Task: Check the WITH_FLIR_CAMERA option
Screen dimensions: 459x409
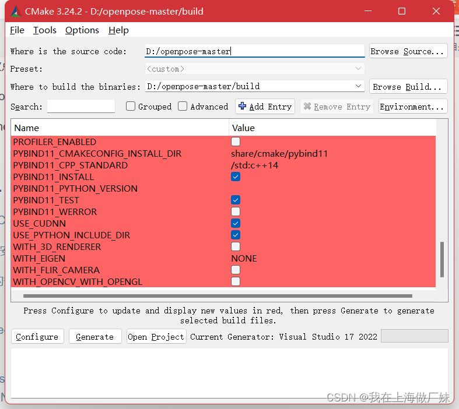Action: (x=236, y=270)
